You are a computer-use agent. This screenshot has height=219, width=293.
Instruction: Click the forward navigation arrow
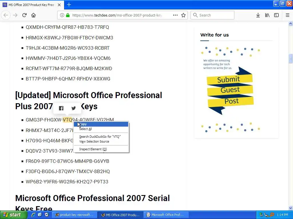point(15,15)
